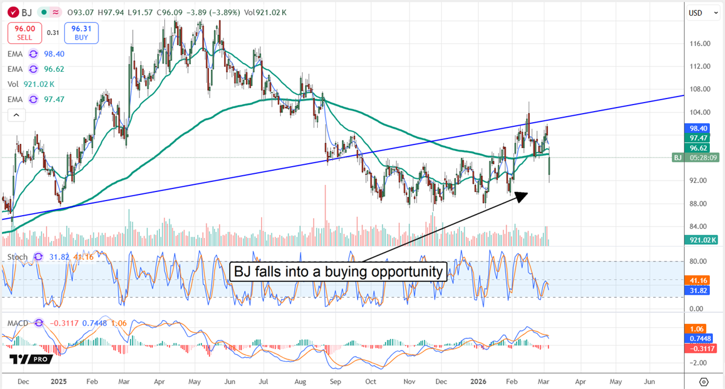Click the 96.00 SELL button

pyautogui.click(x=24, y=33)
